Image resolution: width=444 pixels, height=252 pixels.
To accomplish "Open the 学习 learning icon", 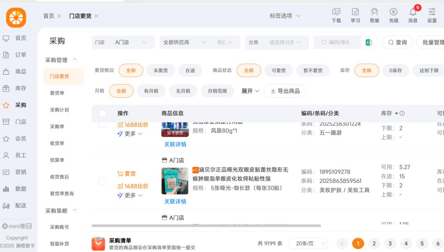I will coord(355,15).
